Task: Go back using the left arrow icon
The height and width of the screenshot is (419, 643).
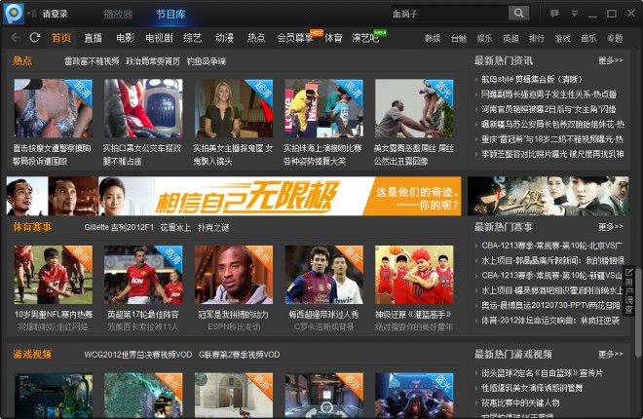Action: coord(15,37)
